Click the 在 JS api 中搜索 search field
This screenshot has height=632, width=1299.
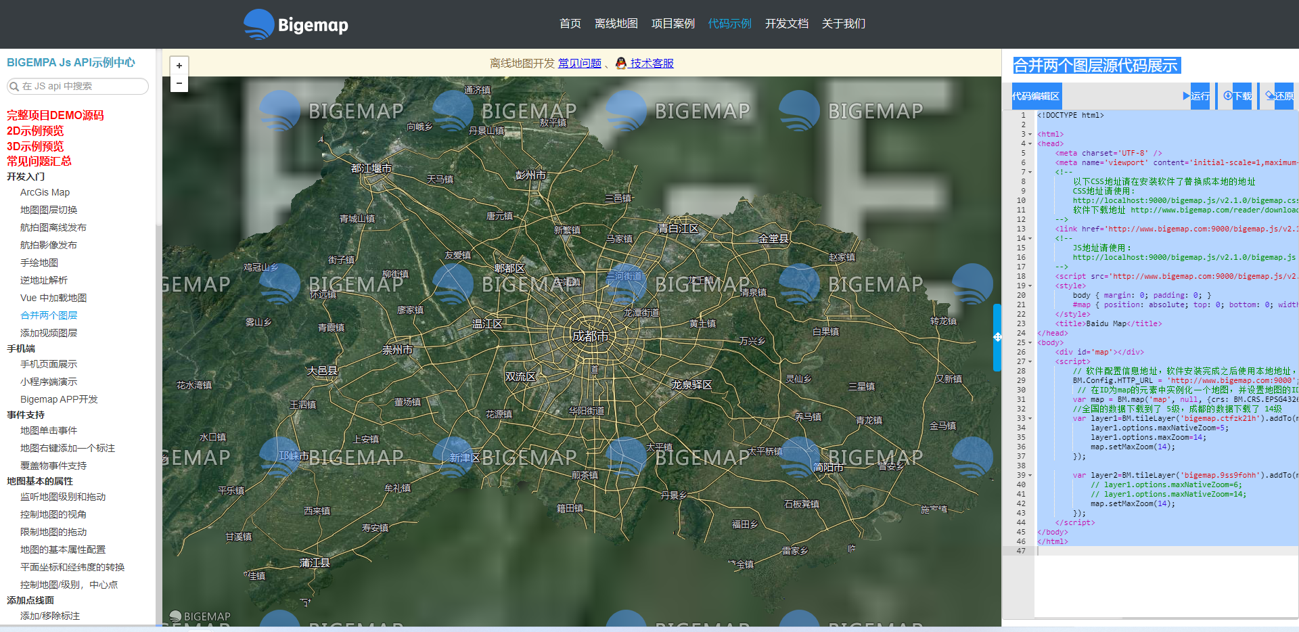pos(77,86)
